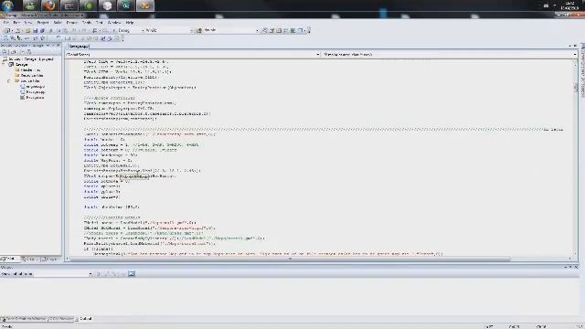
Task: Switch to the Call Browser tab
Action: [61, 319]
